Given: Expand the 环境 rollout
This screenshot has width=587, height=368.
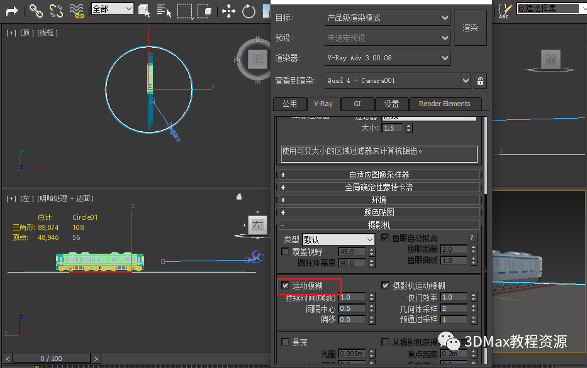Looking at the screenshot, I should pos(379,200).
